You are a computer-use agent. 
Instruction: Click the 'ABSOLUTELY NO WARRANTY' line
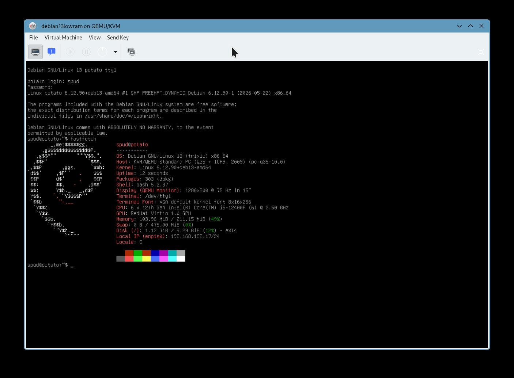(x=120, y=127)
